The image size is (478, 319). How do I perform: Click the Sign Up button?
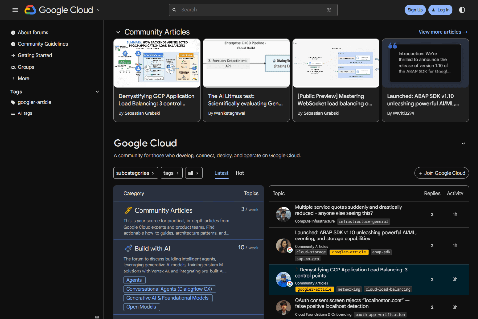(x=415, y=10)
